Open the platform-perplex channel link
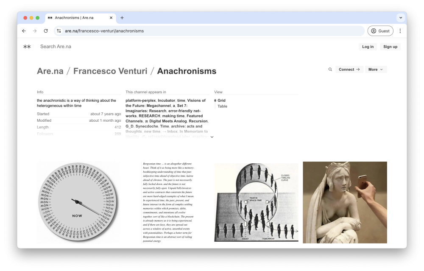424x271 pixels. (141, 101)
